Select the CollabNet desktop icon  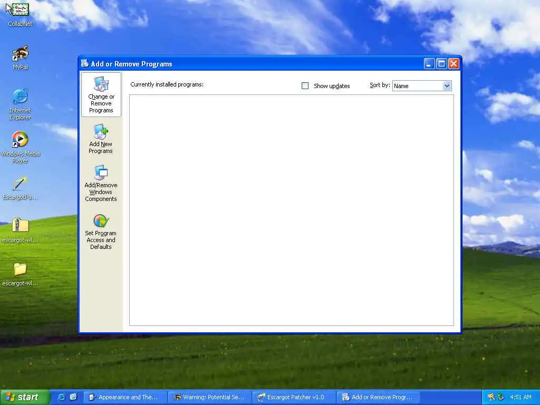pyautogui.click(x=20, y=14)
